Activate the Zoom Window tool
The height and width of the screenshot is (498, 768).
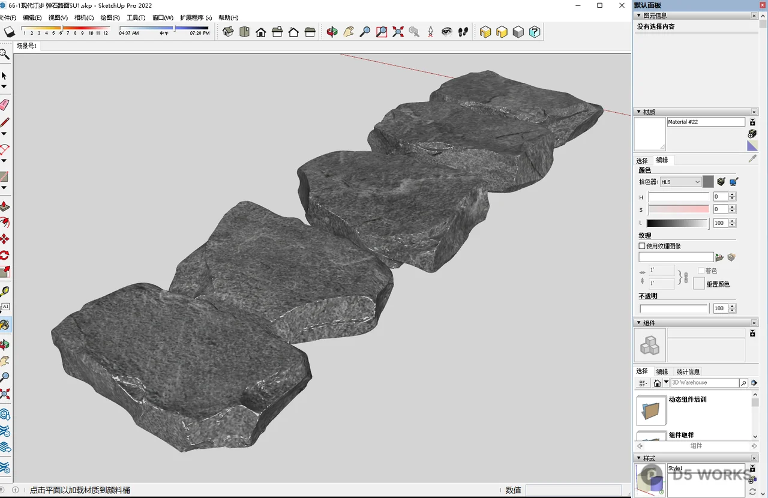(382, 32)
